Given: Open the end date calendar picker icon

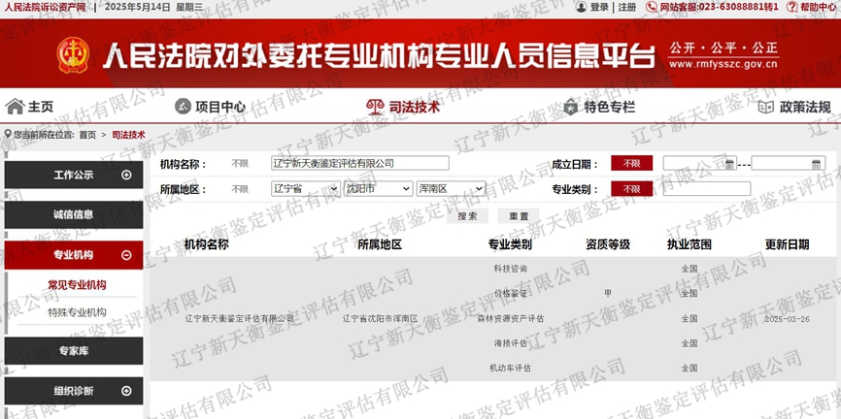Looking at the screenshot, I should (x=817, y=164).
